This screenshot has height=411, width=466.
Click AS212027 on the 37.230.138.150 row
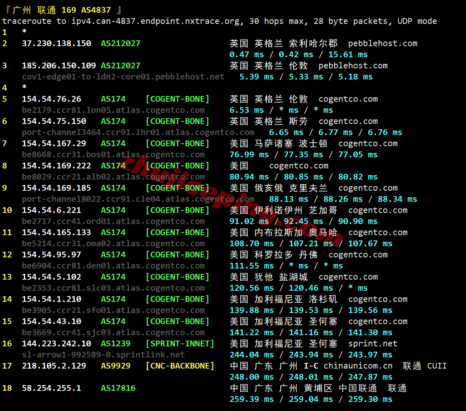121,43
